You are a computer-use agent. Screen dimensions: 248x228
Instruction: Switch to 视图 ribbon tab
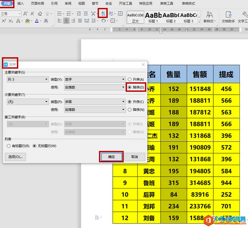pyautogui.click(x=82, y=3)
